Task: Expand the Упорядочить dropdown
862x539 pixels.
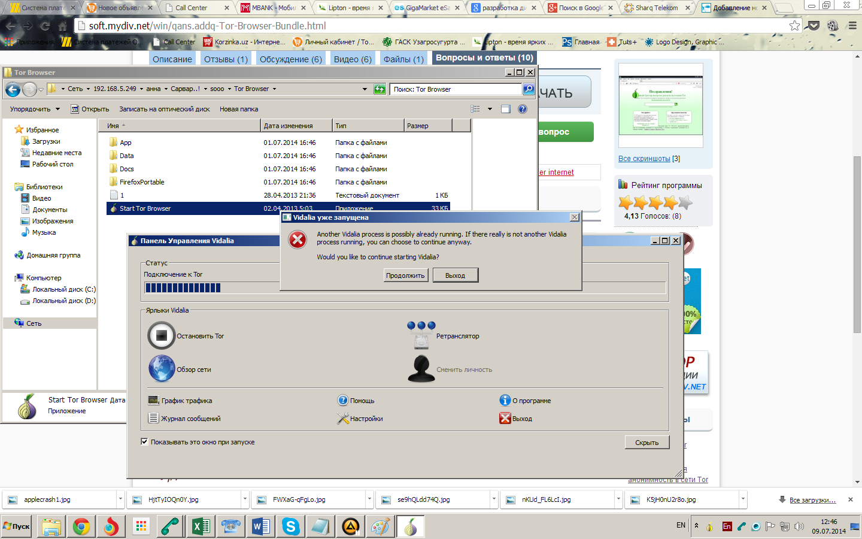Action: tap(35, 109)
